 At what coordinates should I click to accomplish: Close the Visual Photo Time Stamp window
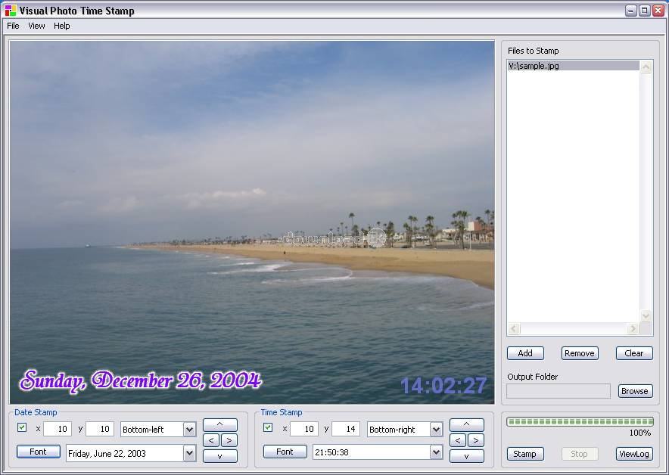click(x=658, y=11)
